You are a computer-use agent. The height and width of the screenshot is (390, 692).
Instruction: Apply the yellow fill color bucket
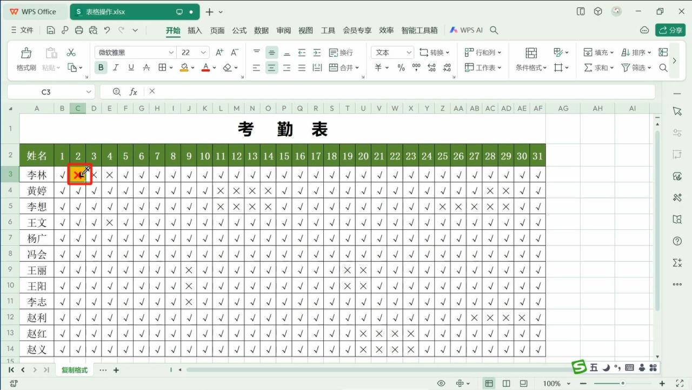pyautogui.click(x=184, y=68)
